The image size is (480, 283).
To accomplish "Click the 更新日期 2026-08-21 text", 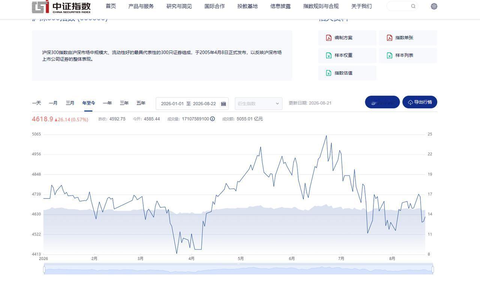I will click(310, 103).
